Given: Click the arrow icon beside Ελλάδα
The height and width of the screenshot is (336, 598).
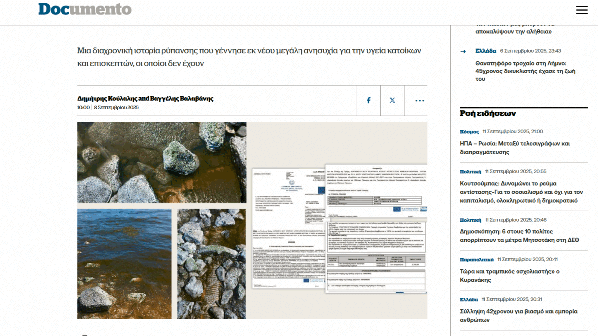Looking at the screenshot, I should [x=463, y=51].
